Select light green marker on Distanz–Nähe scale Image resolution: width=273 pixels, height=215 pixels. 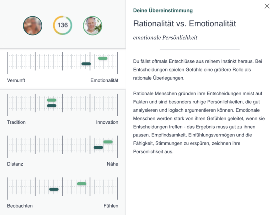click(x=108, y=142)
